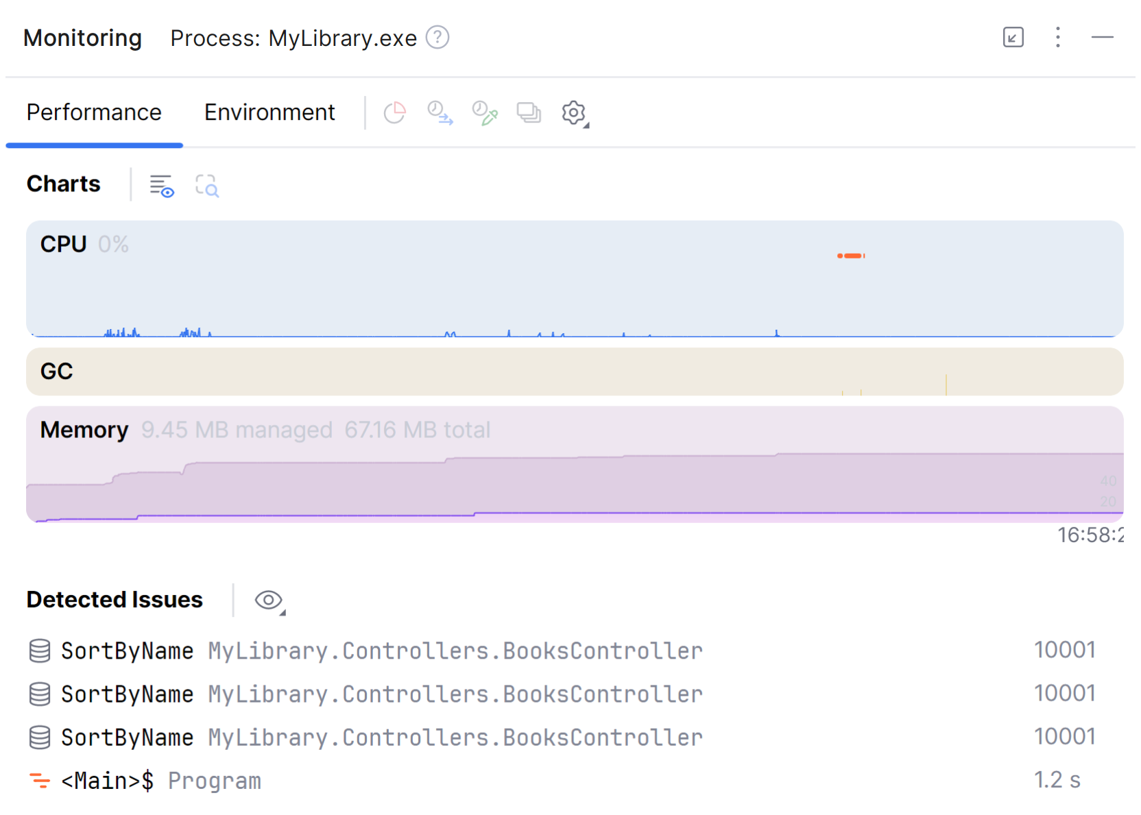Toggle visibility of the GC chart
Image resolution: width=1141 pixels, height=815 pixels.
pos(56,371)
